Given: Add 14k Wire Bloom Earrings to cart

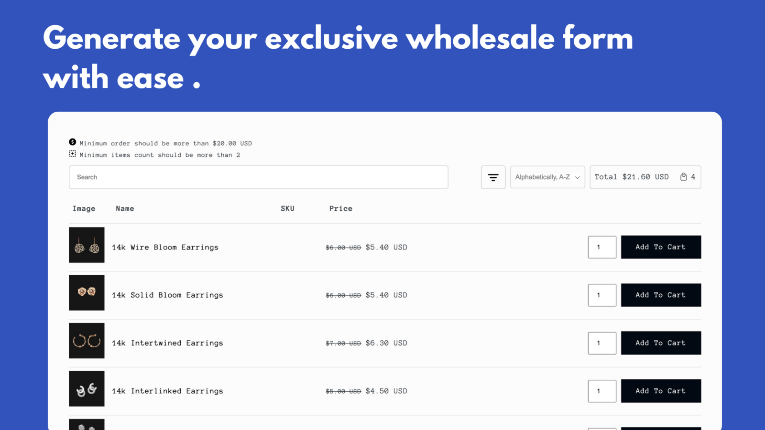Looking at the screenshot, I should 660,247.
